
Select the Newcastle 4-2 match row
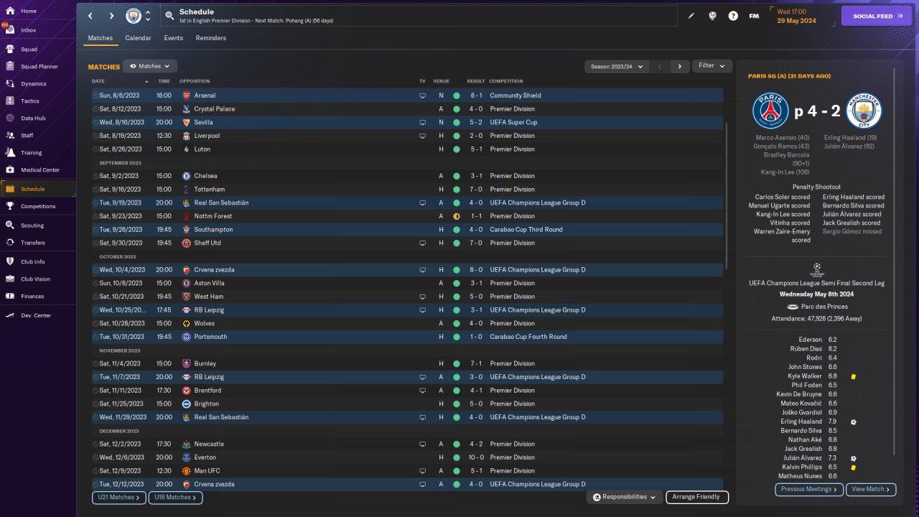[407, 444]
